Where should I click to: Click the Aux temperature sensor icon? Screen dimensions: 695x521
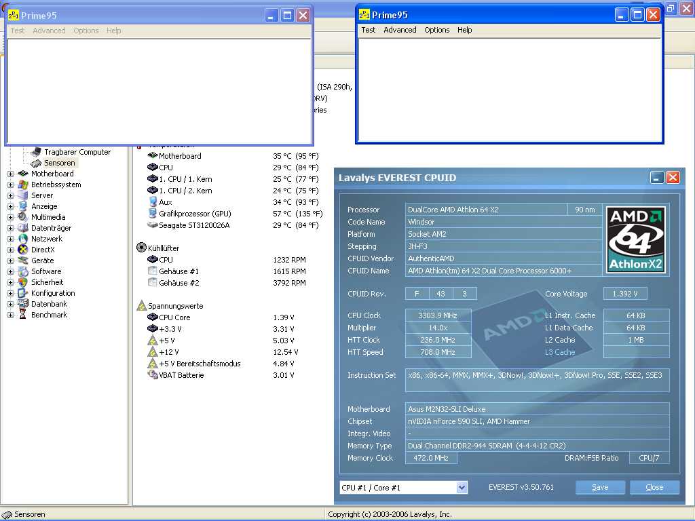click(153, 202)
